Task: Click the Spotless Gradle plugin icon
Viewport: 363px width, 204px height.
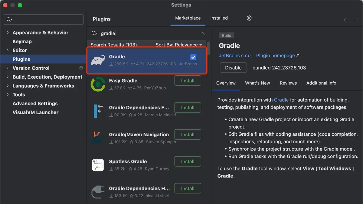Action: pos(98,165)
